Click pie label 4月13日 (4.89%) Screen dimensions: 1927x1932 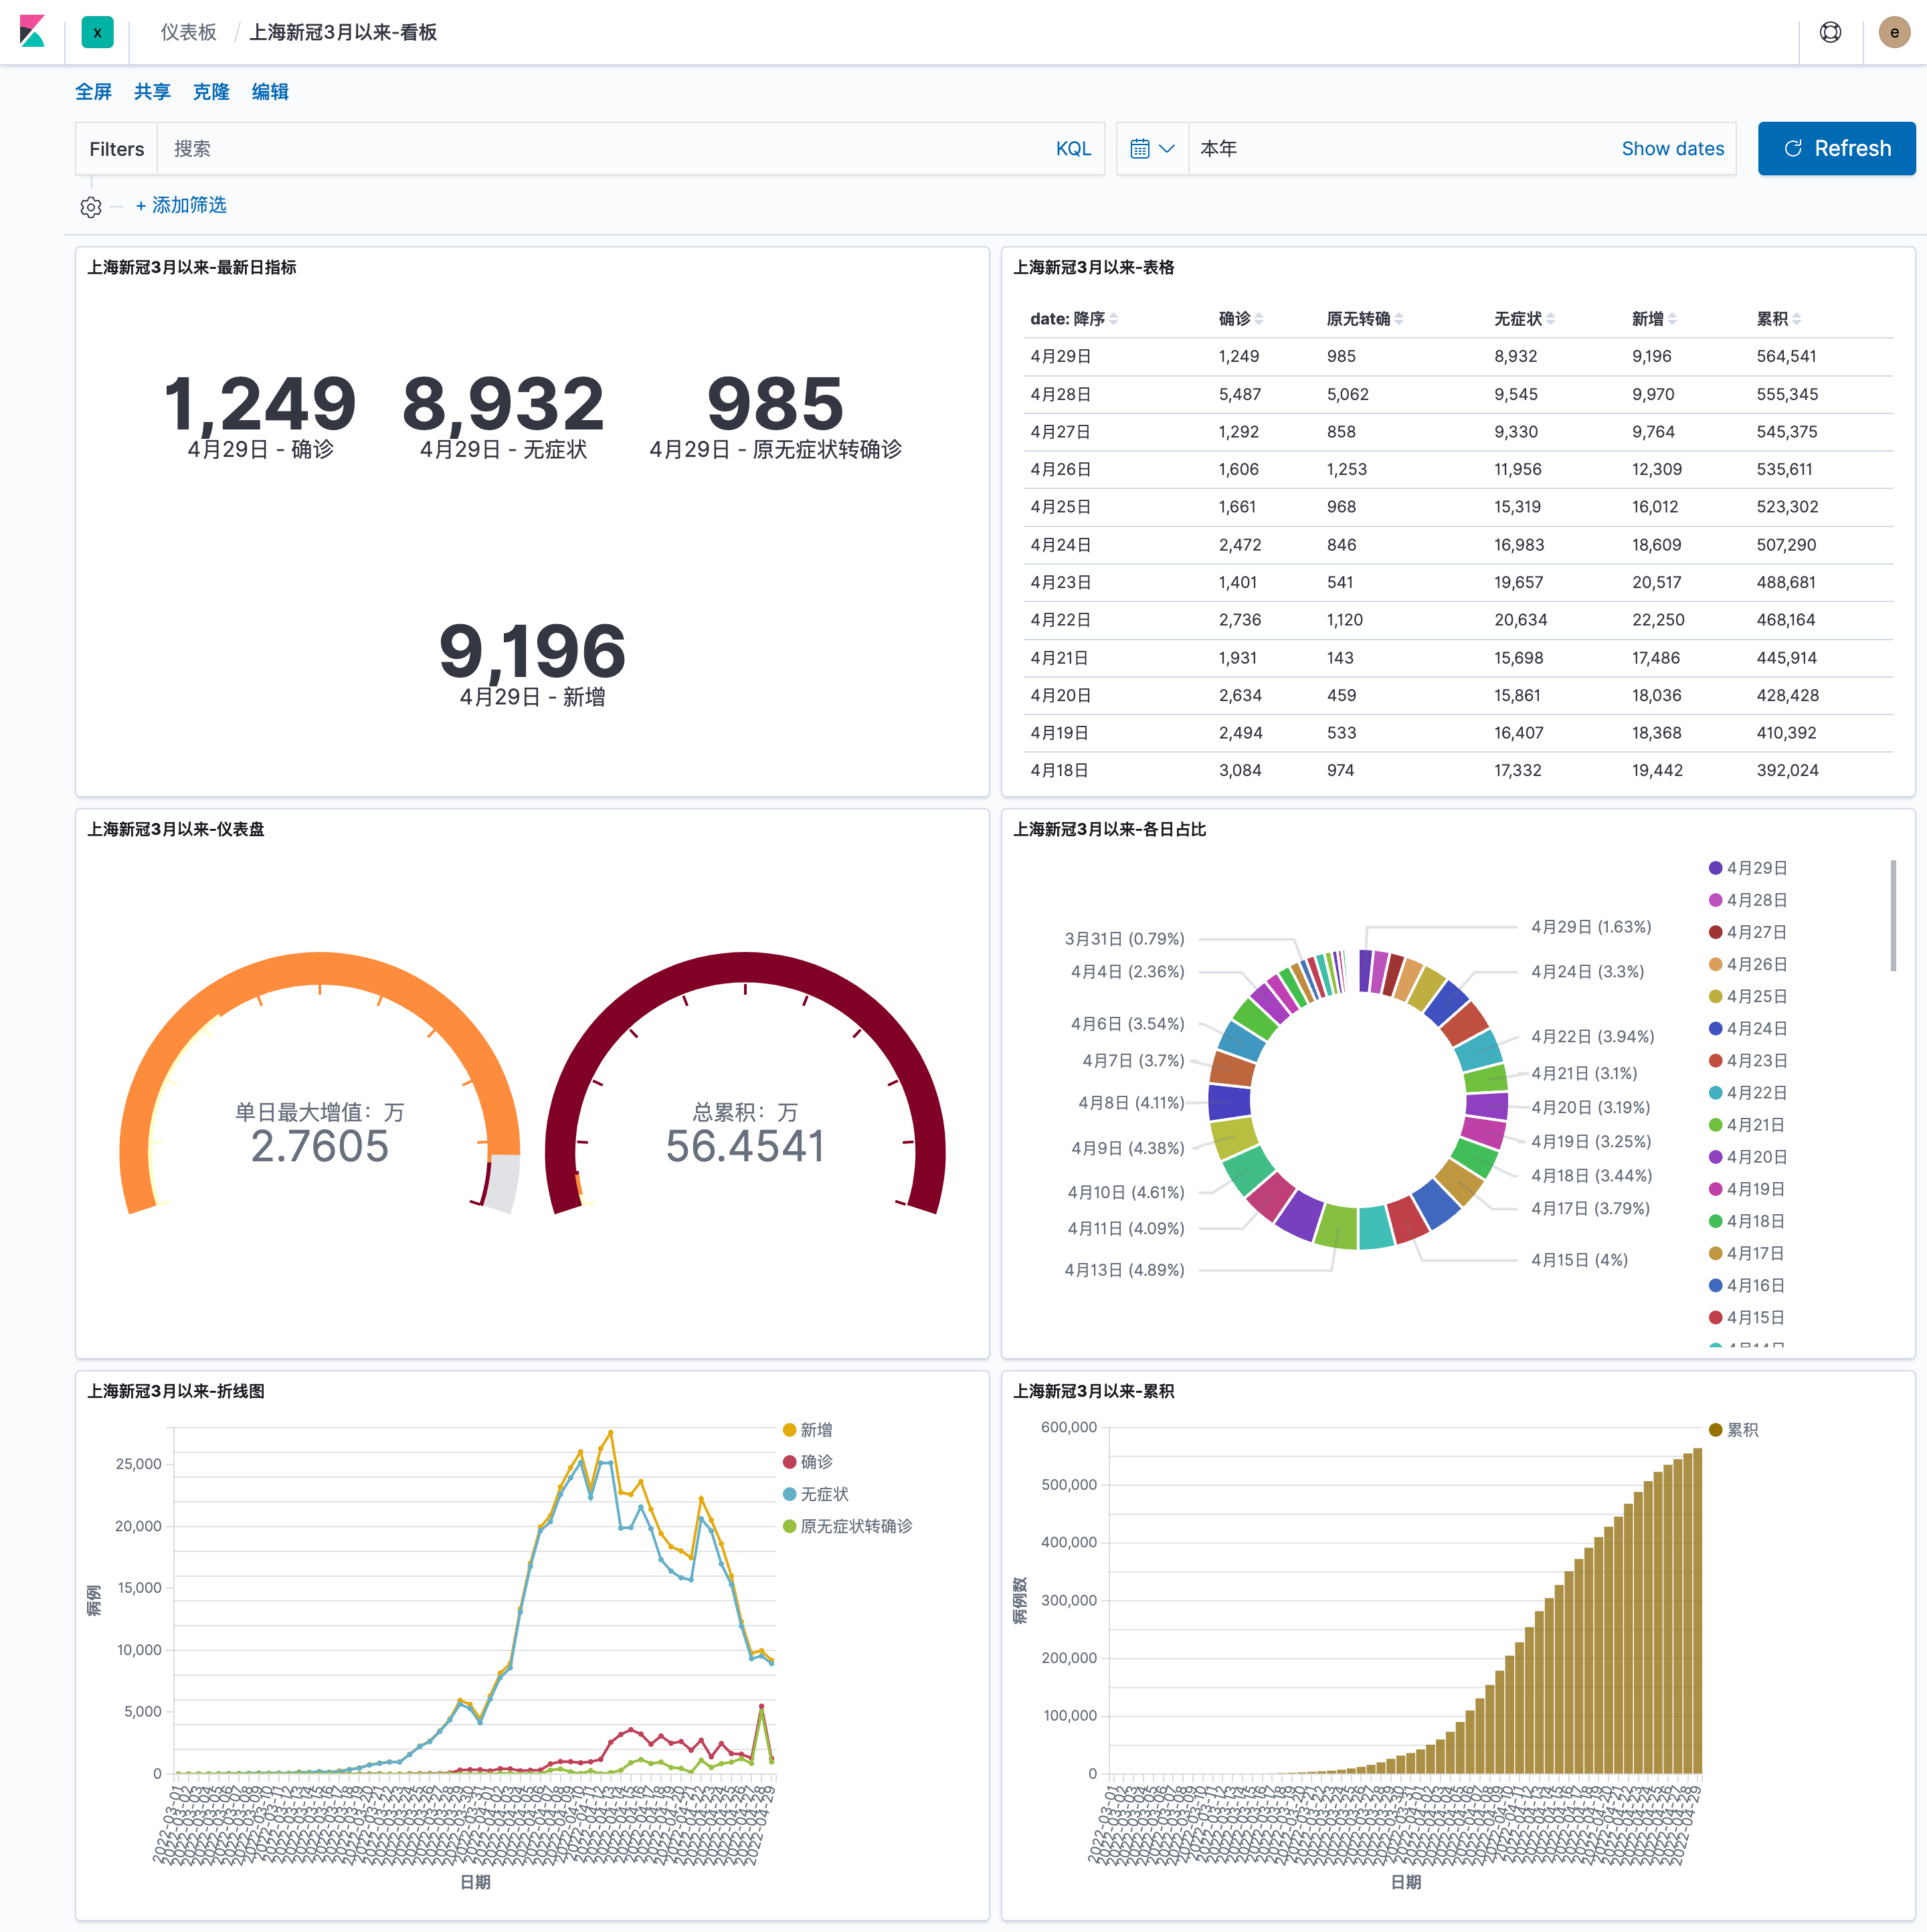pos(1124,1270)
